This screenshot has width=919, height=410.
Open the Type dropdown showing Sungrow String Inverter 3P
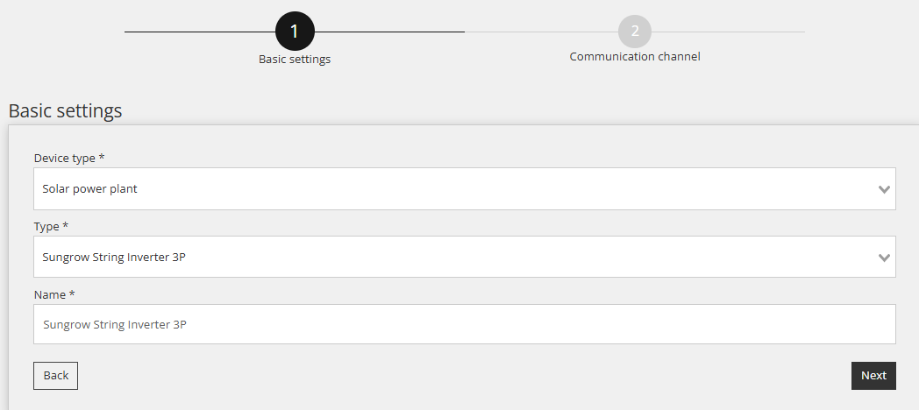pos(464,257)
